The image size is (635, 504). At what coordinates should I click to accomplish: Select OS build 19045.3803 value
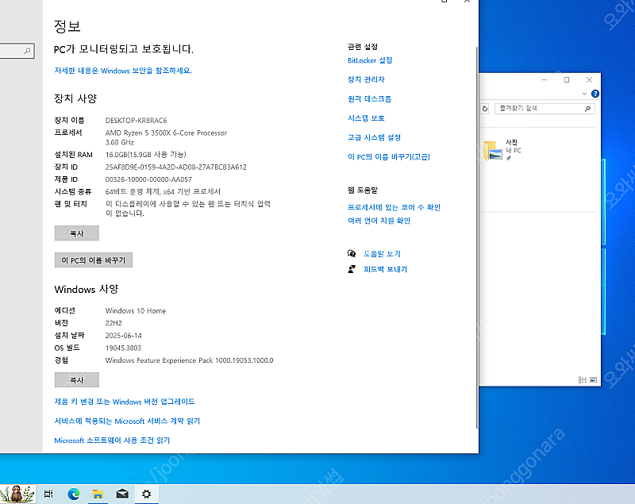pos(123,348)
